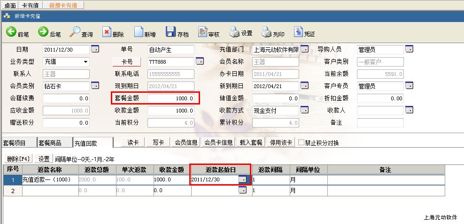This screenshot has height=224, width=464.
Task: Click the 前笔 previous record icon
Action: (11, 32)
